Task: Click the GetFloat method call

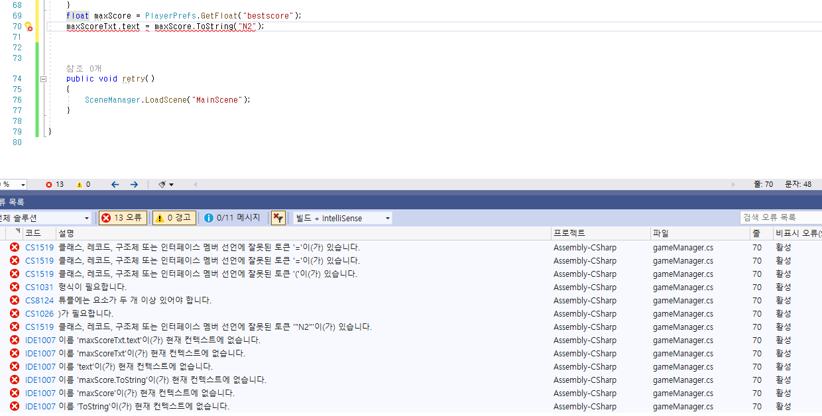Action: click(219, 15)
